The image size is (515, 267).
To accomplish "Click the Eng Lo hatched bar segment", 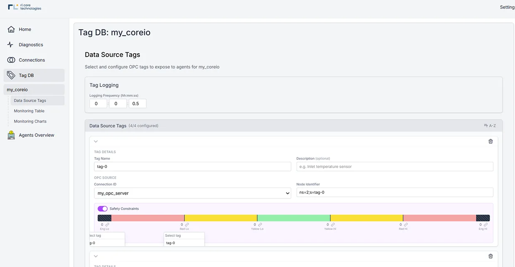I will click(105, 218).
